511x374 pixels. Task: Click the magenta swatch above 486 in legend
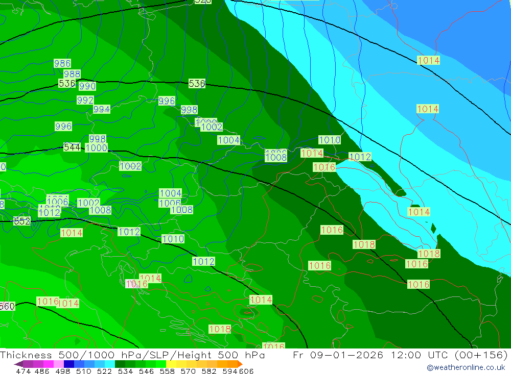(x=48, y=364)
